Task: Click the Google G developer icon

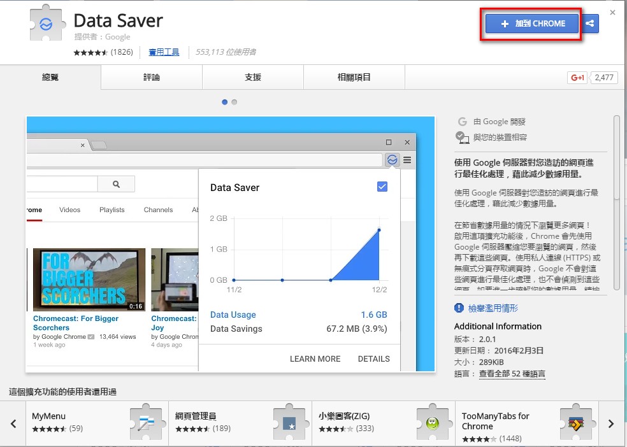Action: (x=462, y=122)
